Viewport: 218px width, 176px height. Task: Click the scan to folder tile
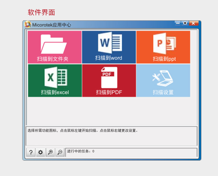tap(55, 47)
